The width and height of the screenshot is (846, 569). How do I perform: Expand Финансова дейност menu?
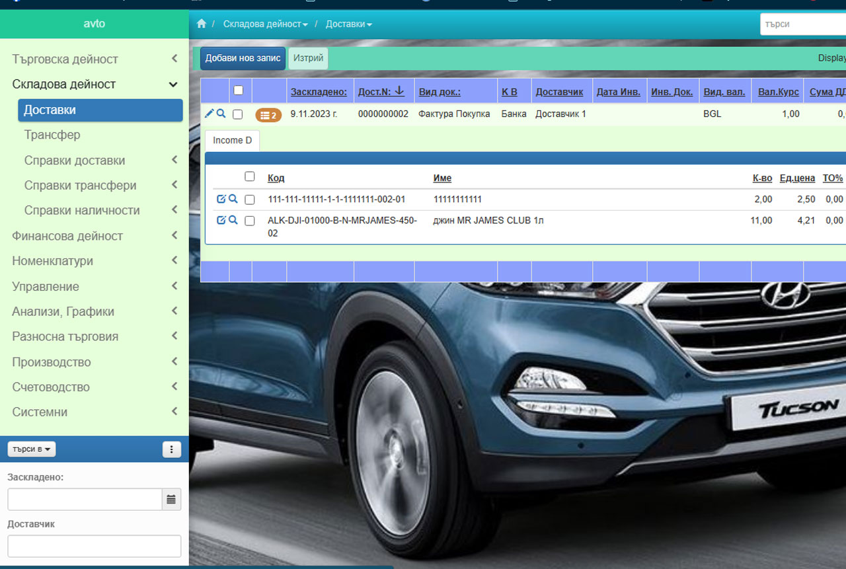pos(95,236)
